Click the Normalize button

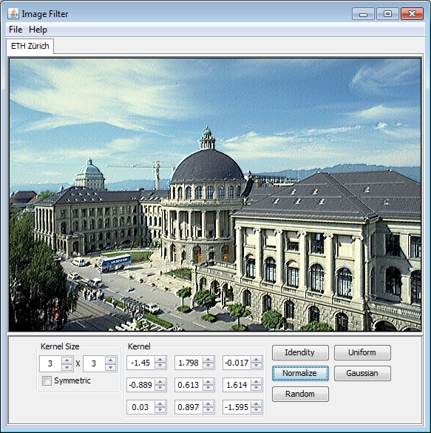pos(300,373)
